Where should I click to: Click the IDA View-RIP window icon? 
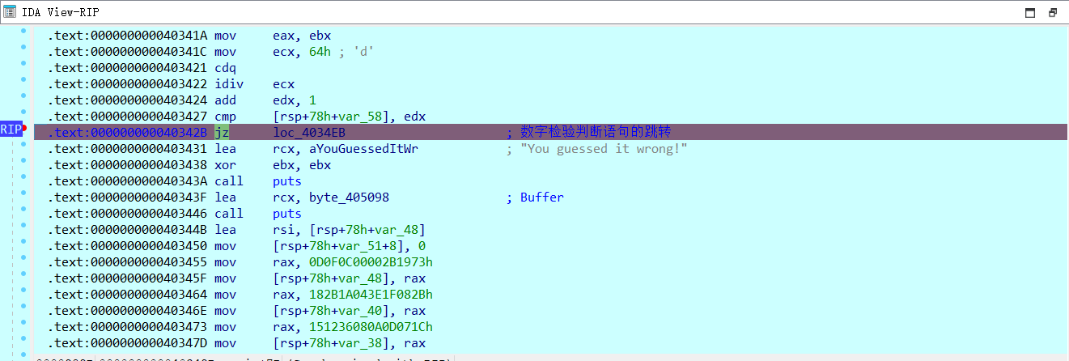(10, 12)
